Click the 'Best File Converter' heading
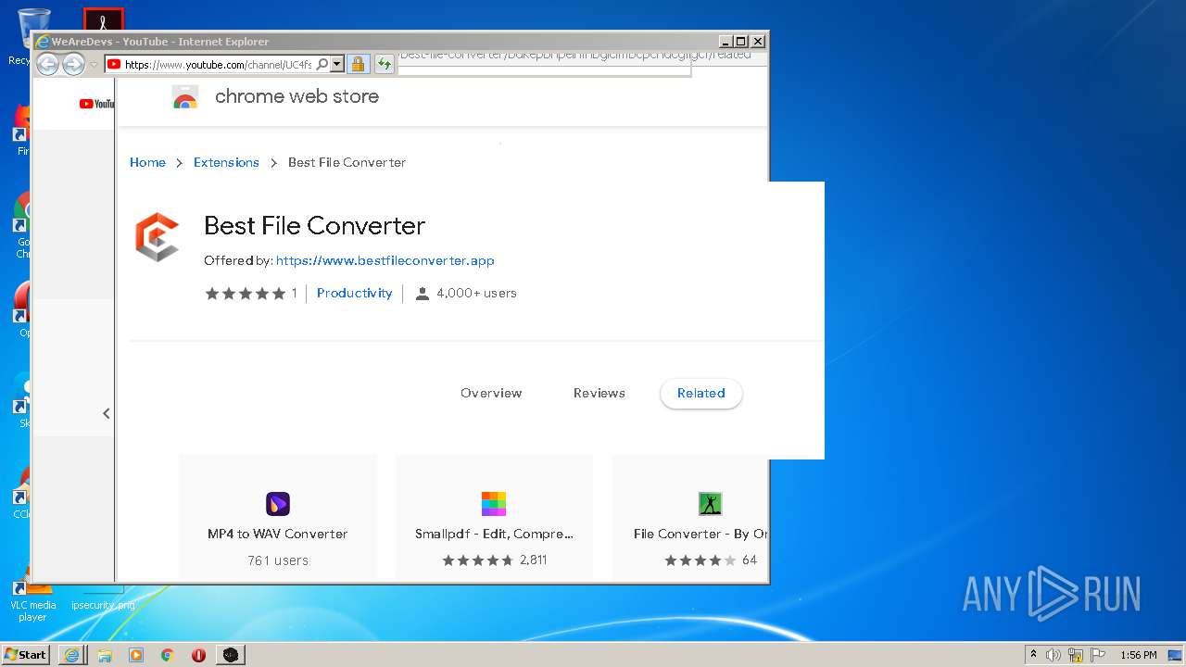The width and height of the screenshot is (1186, 667). click(x=314, y=225)
